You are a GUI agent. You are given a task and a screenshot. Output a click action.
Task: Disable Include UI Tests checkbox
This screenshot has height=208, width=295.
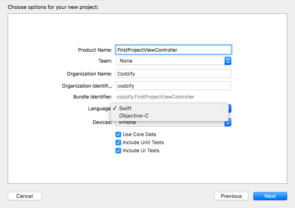118,151
